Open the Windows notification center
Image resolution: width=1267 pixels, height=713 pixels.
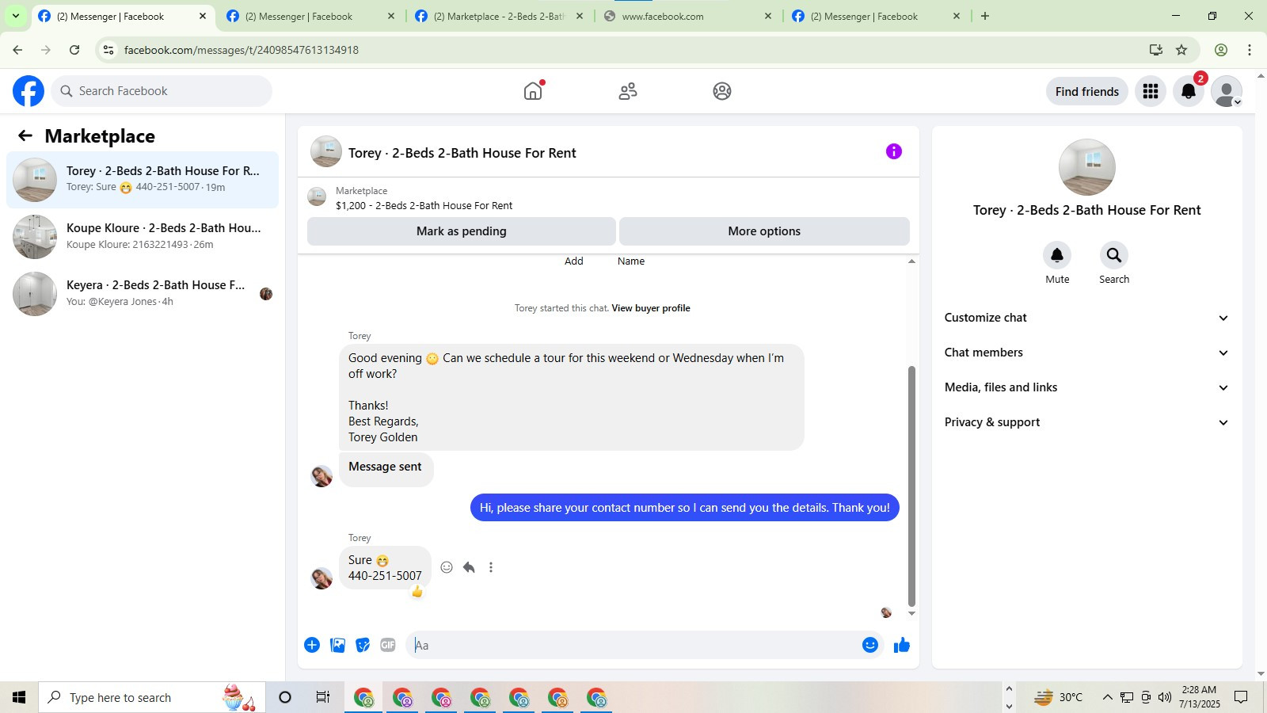[1241, 697]
